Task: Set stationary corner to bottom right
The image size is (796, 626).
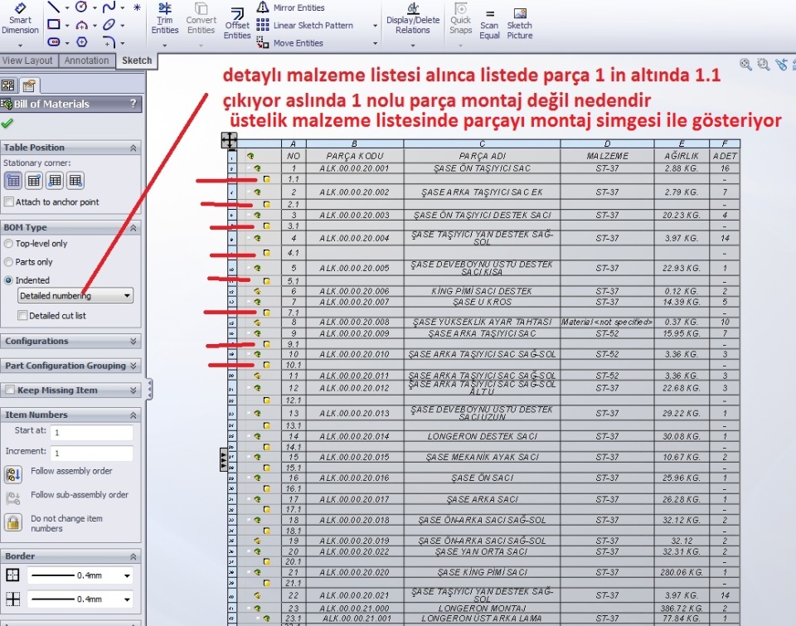Action: point(75,181)
